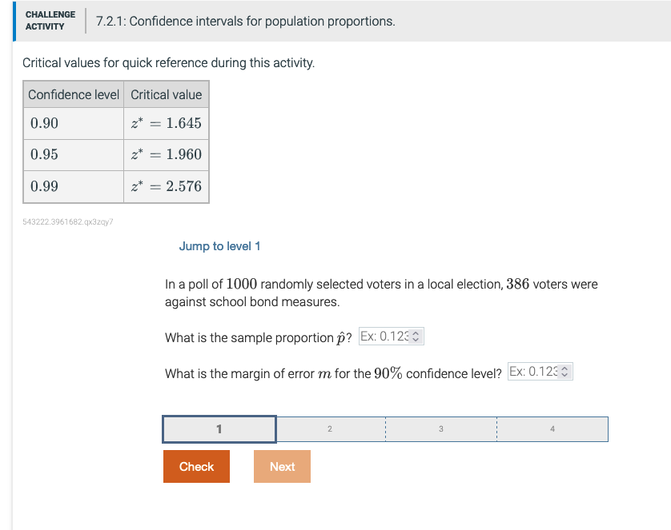This screenshot has width=671, height=530.
Task: Click the CHALLENGE ACTIVITY label
Action: coord(50,21)
